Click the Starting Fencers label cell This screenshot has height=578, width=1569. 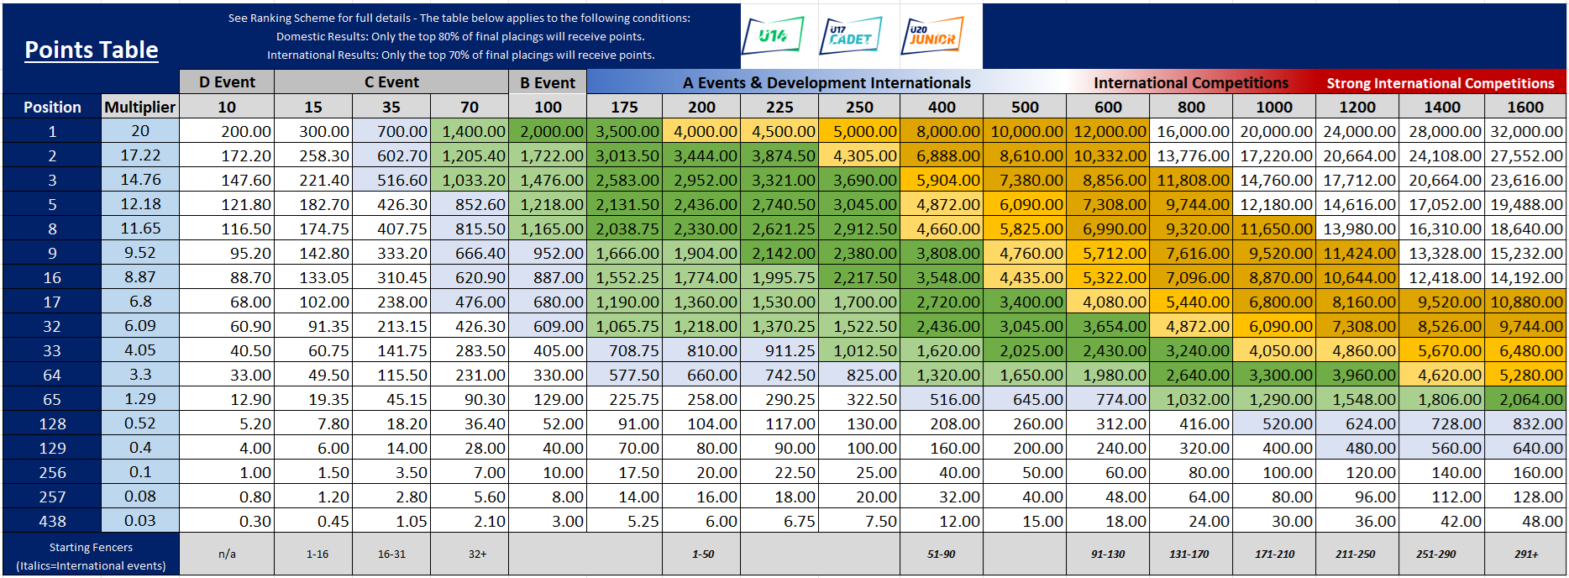(91, 555)
